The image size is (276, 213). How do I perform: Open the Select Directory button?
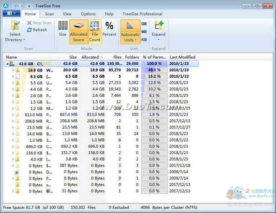(15, 31)
